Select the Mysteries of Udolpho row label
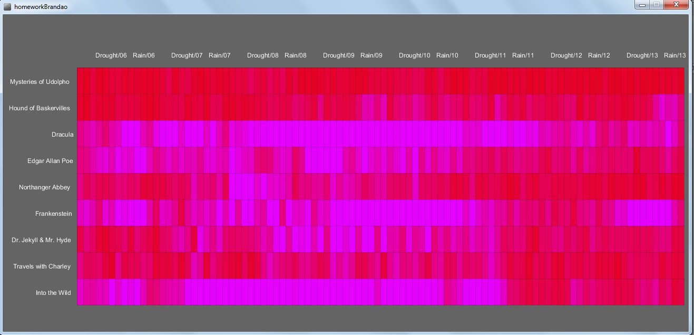Viewport: 694px width, 335px height. click(x=40, y=82)
